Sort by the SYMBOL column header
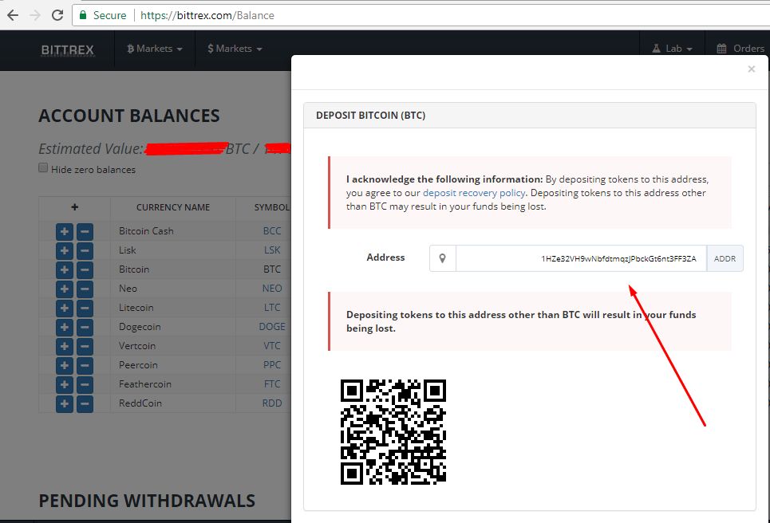This screenshot has height=523, width=770. coord(272,207)
